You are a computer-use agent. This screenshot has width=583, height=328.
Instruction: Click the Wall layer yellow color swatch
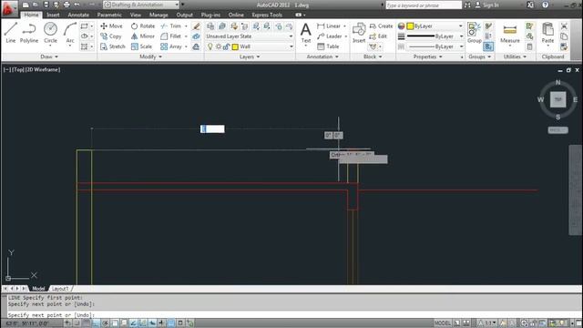click(x=235, y=46)
